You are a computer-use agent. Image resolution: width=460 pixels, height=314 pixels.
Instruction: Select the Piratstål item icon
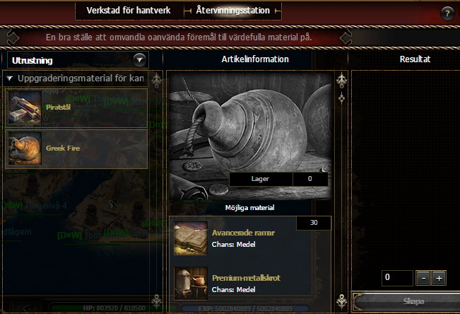pos(25,107)
